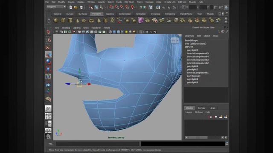Create a polygon sphere from shelf
Screen dimensions: 273x153
[x=56, y=20]
